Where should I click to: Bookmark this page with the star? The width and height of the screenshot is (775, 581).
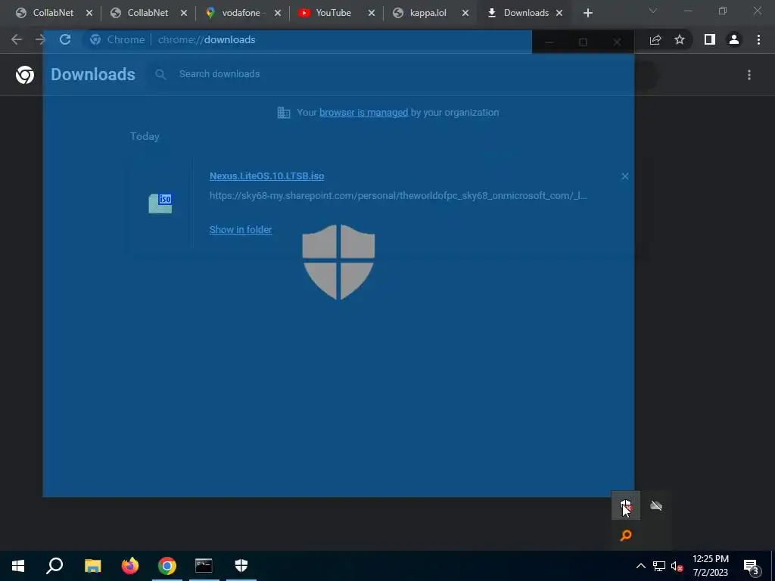[x=680, y=39]
